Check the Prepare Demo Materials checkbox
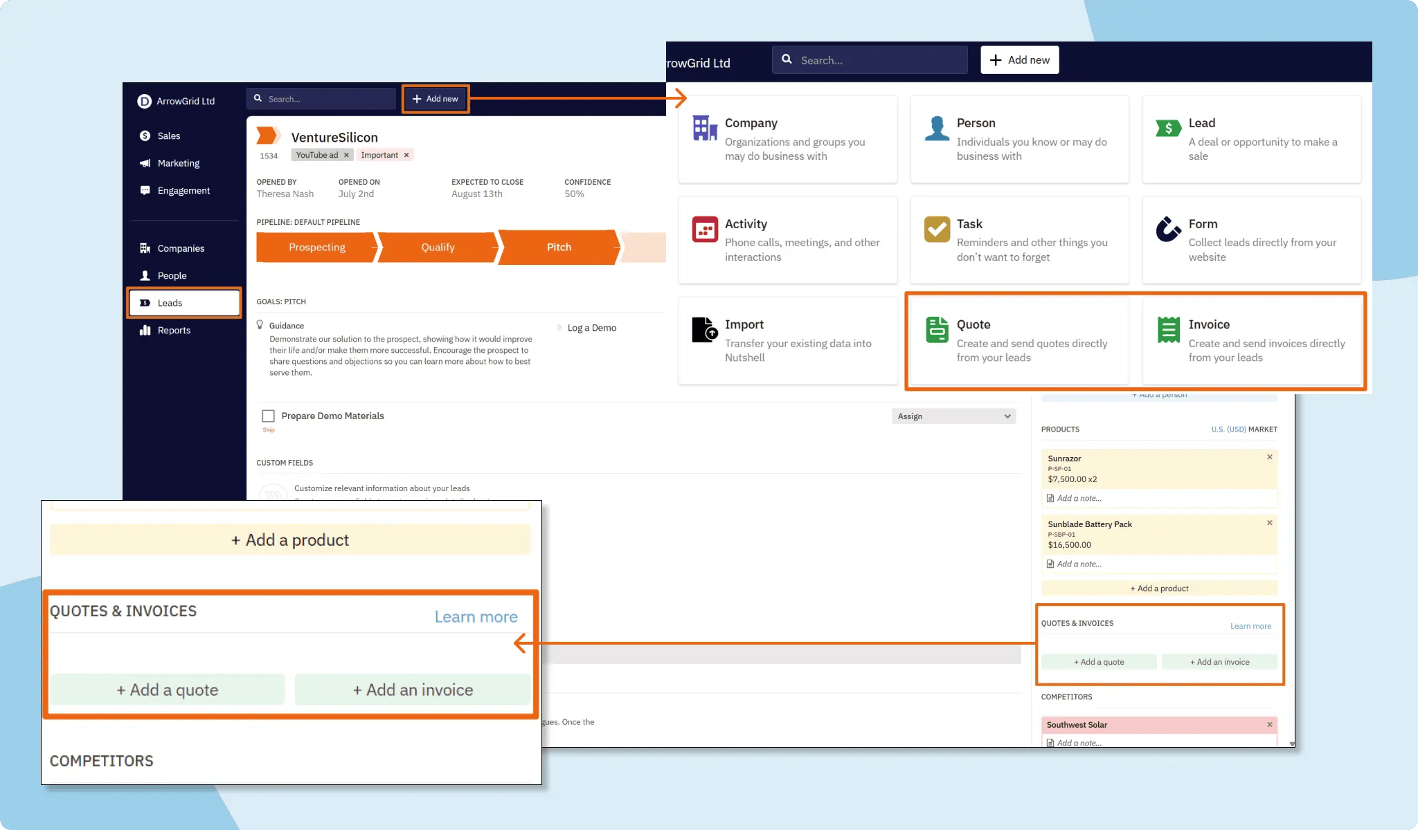1418x830 pixels. tap(269, 416)
